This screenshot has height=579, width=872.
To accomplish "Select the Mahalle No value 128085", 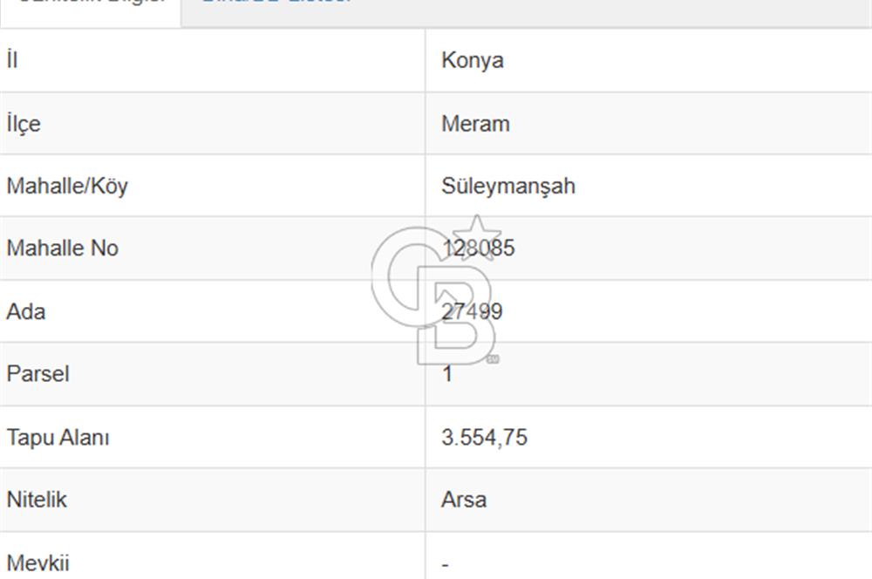I will pyautogui.click(x=478, y=248).
